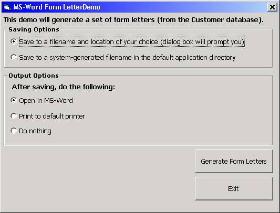Screen dimensions: 280x213
Task: Click the "Do nothing" label text
Action: (35, 131)
